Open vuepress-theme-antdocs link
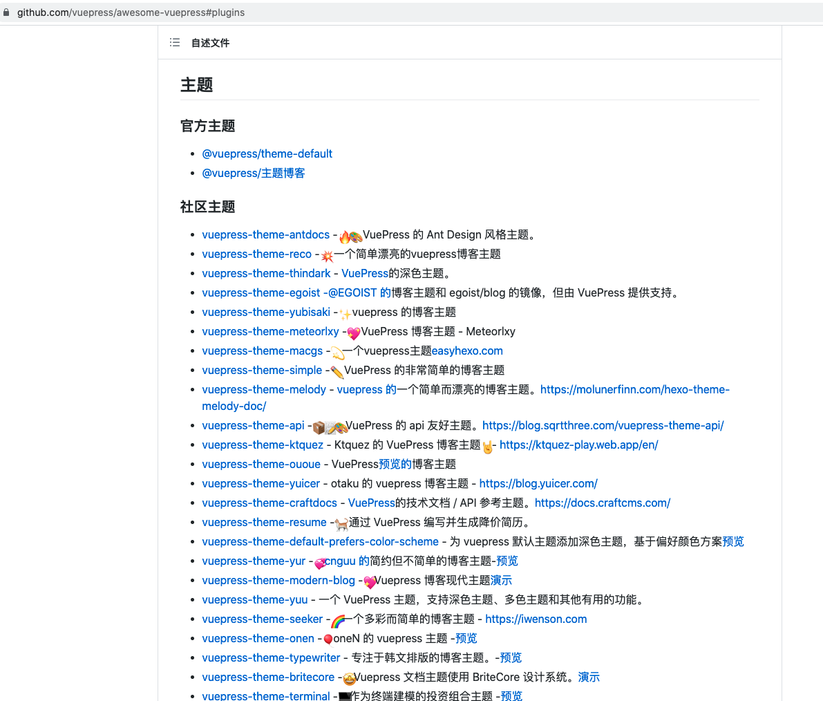Viewport: 823px width, 701px height. pos(265,235)
